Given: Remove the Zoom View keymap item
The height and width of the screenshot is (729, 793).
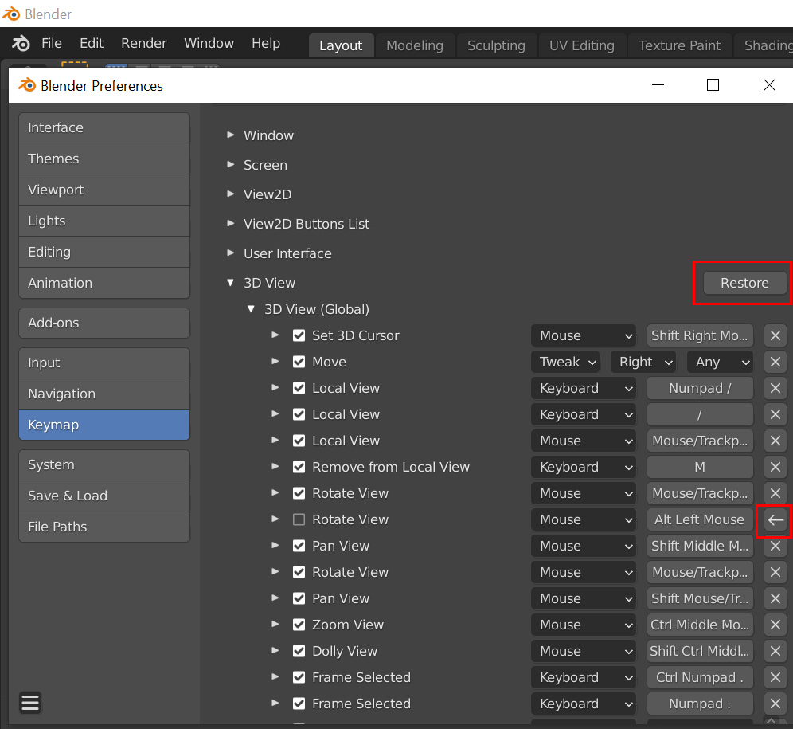Looking at the screenshot, I should (x=775, y=625).
